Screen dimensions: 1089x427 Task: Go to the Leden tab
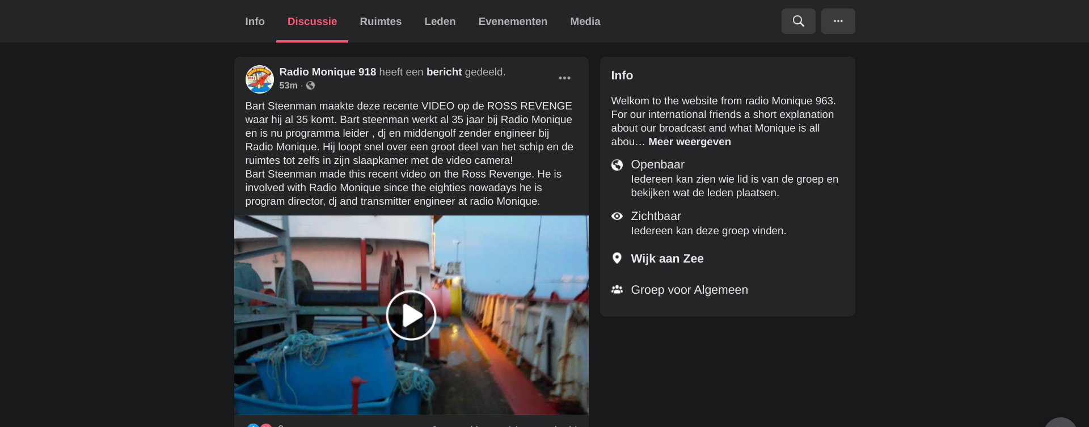coord(440,22)
